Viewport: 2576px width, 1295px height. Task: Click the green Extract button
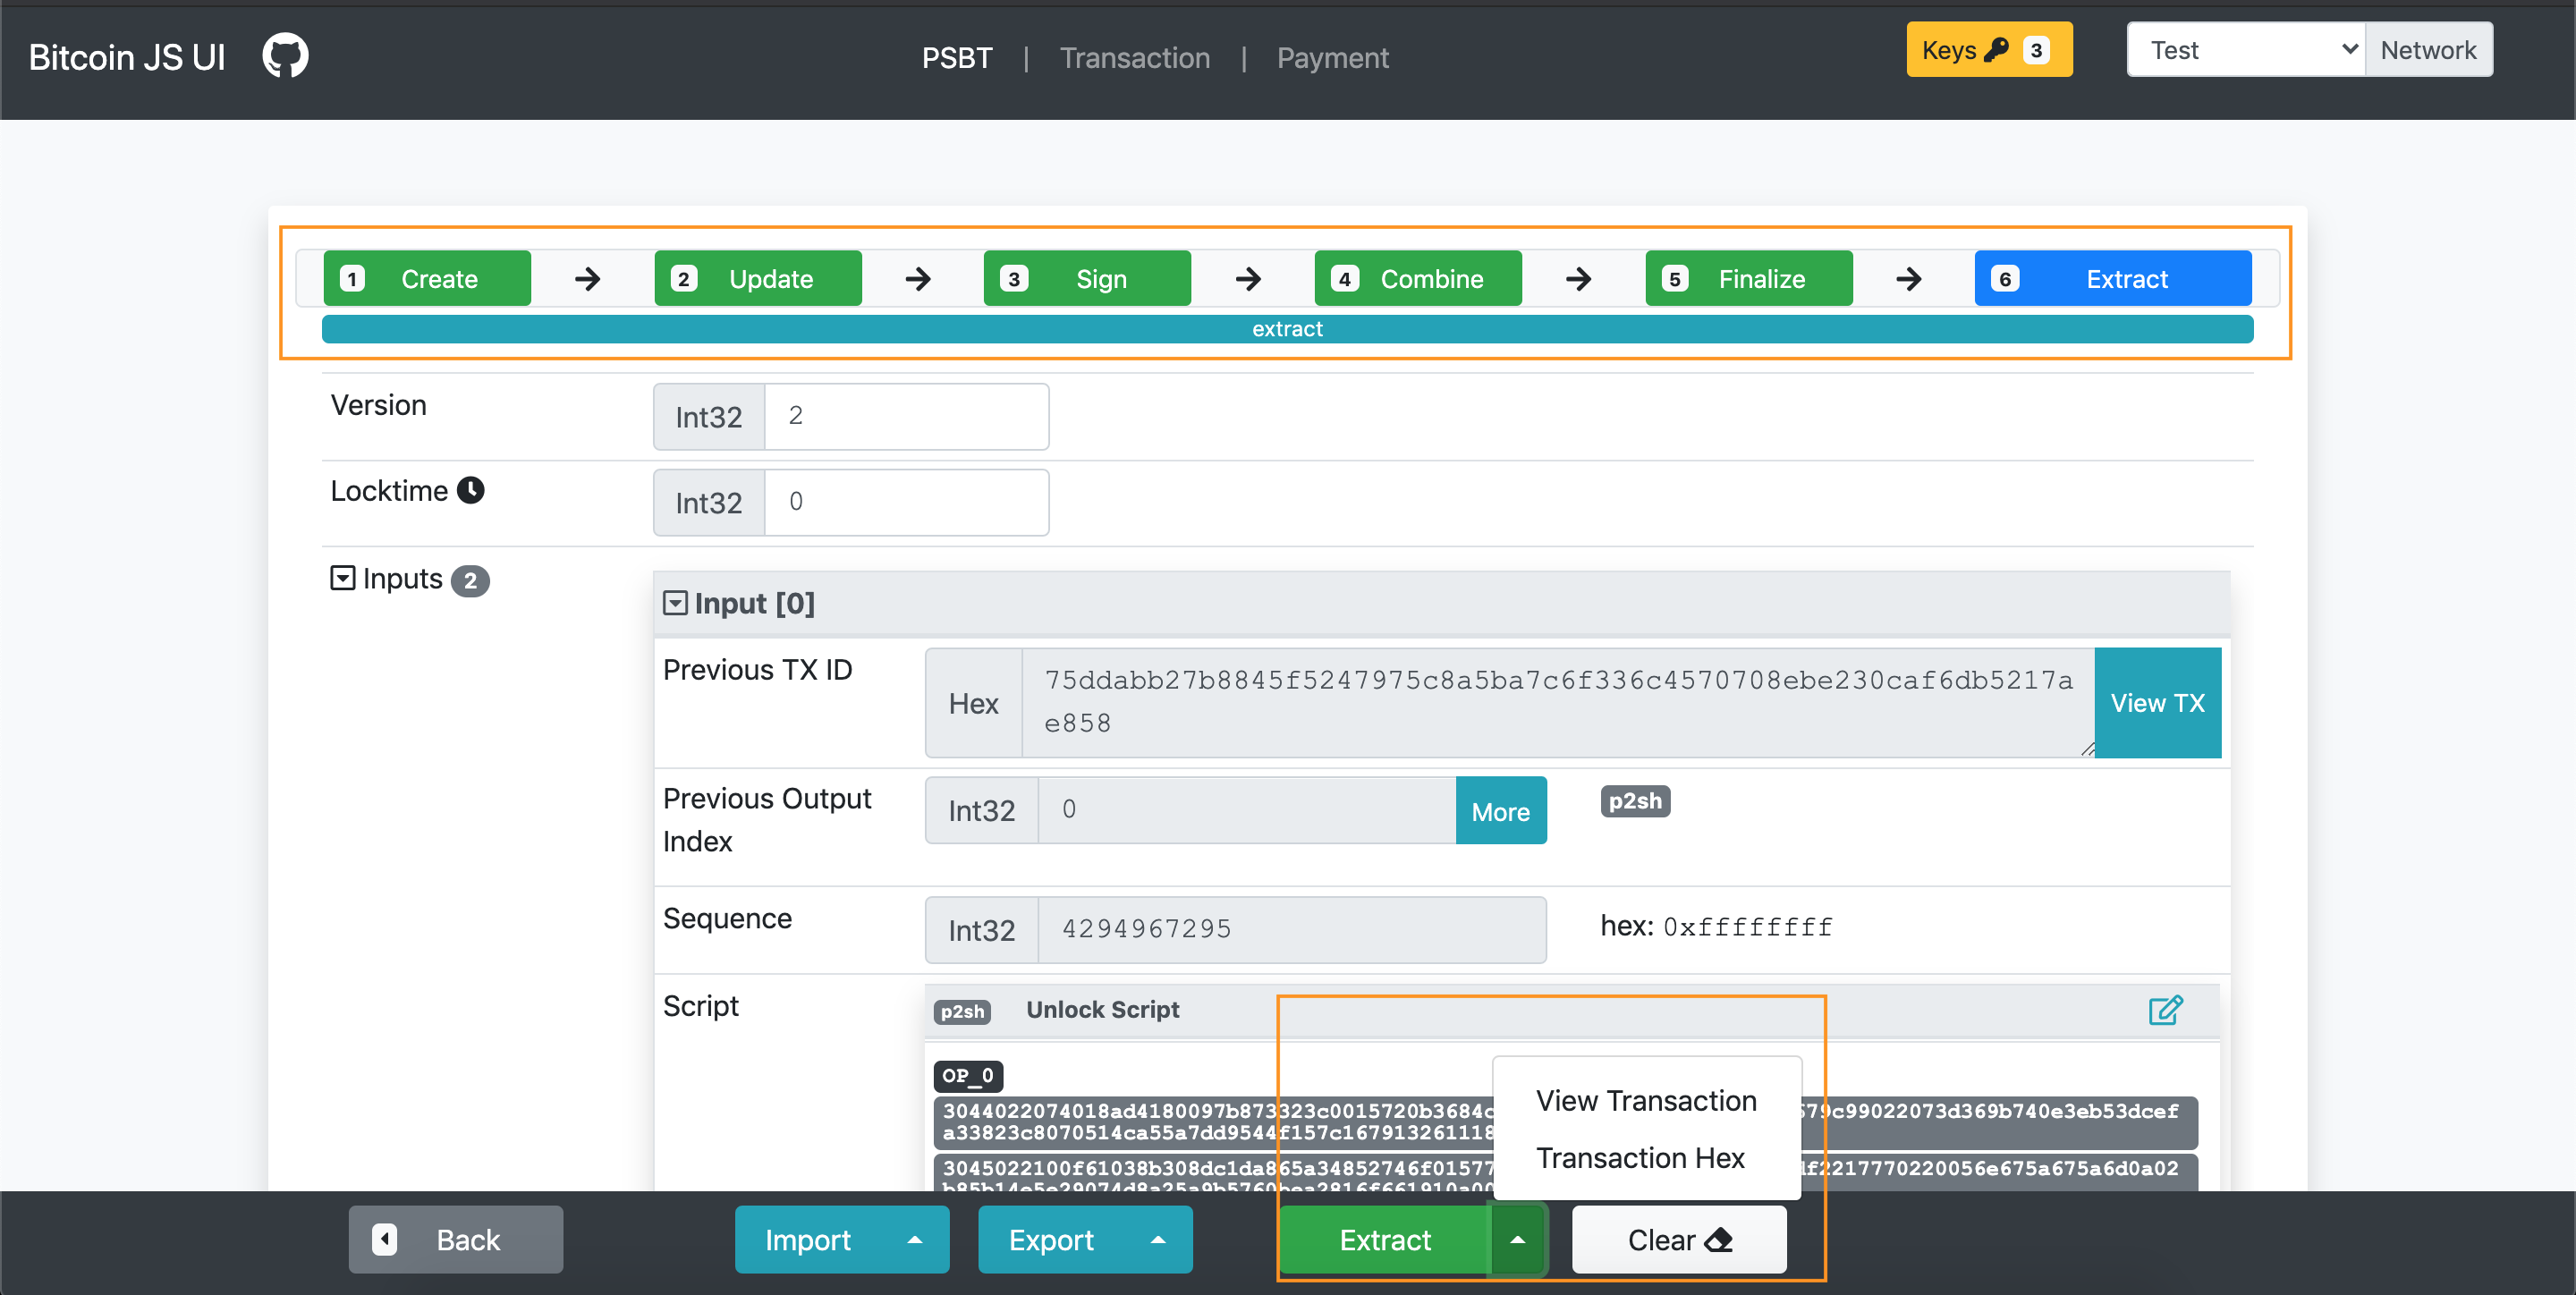[1385, 1239]
